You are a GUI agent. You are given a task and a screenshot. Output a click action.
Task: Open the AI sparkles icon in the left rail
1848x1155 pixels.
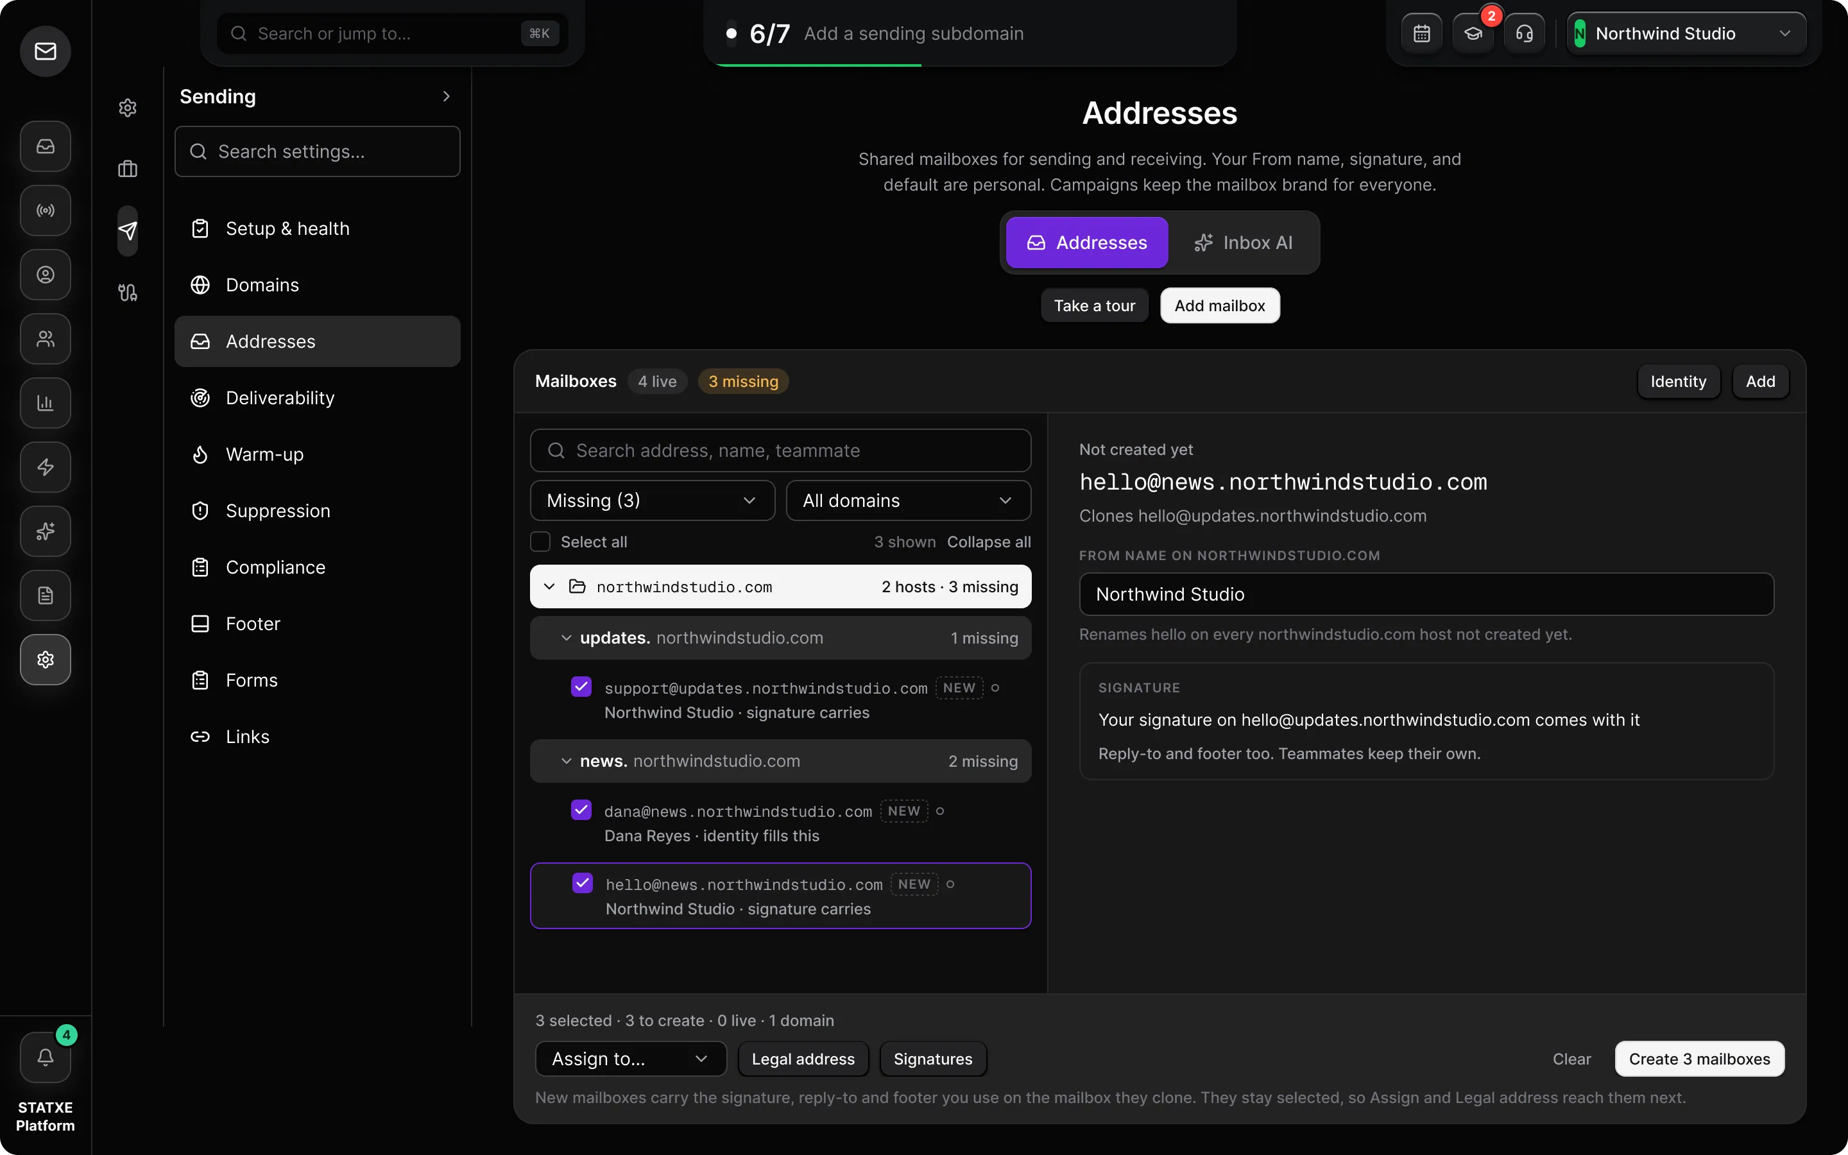tap(45, 531)
